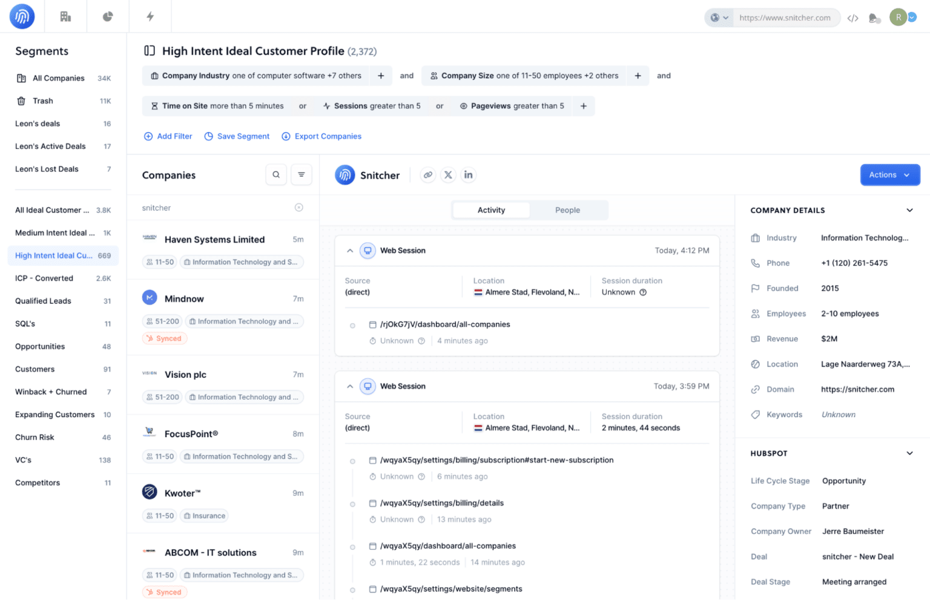The width and height of the screenshot is (930, 600).
Task: Clear the snitcher search field
Action: (298, 208)
